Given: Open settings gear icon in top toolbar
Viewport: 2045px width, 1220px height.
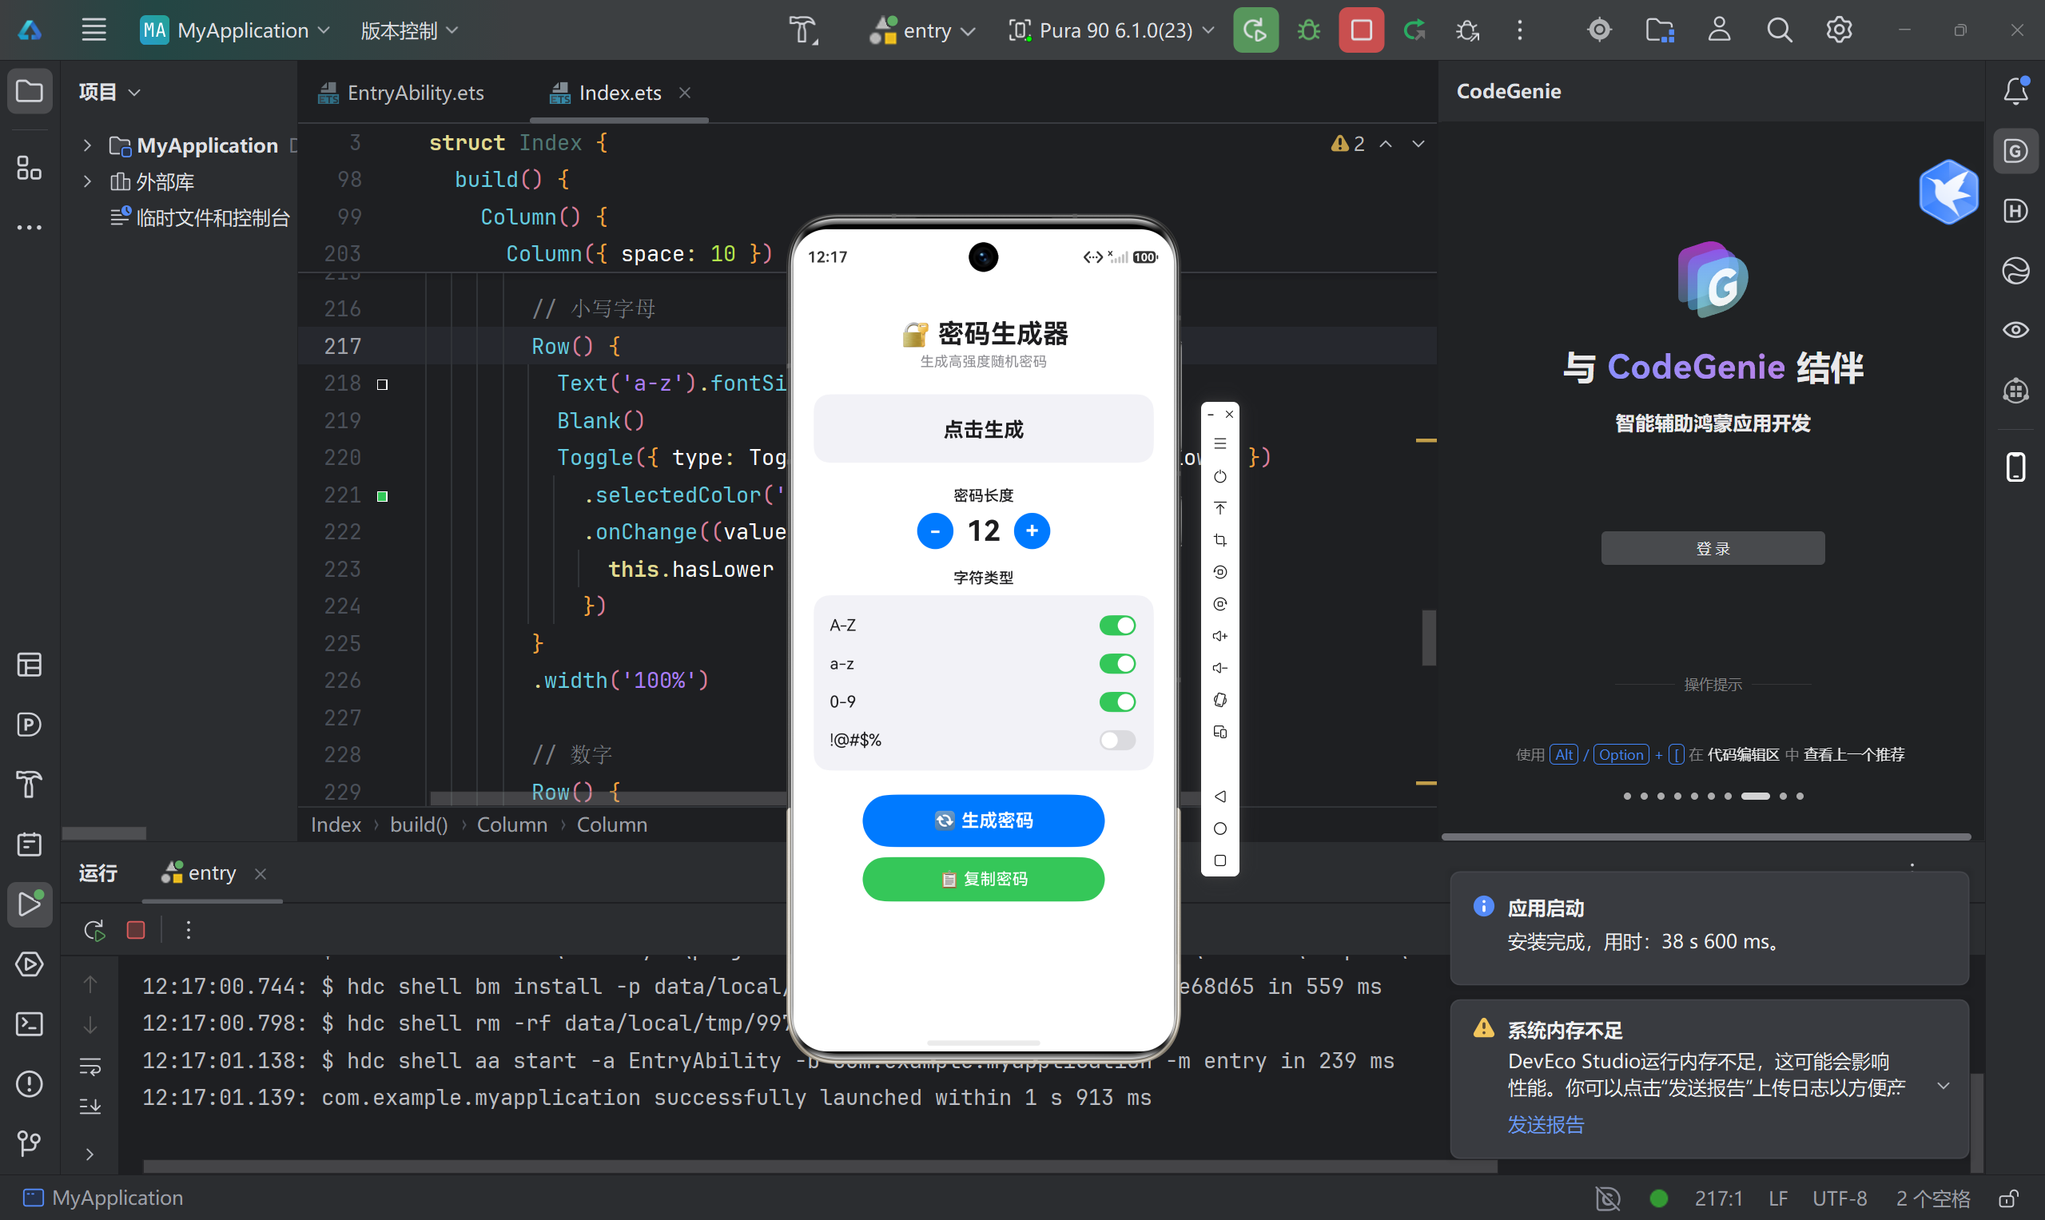Looking at the screenshot, I should tap(1839, 30).
